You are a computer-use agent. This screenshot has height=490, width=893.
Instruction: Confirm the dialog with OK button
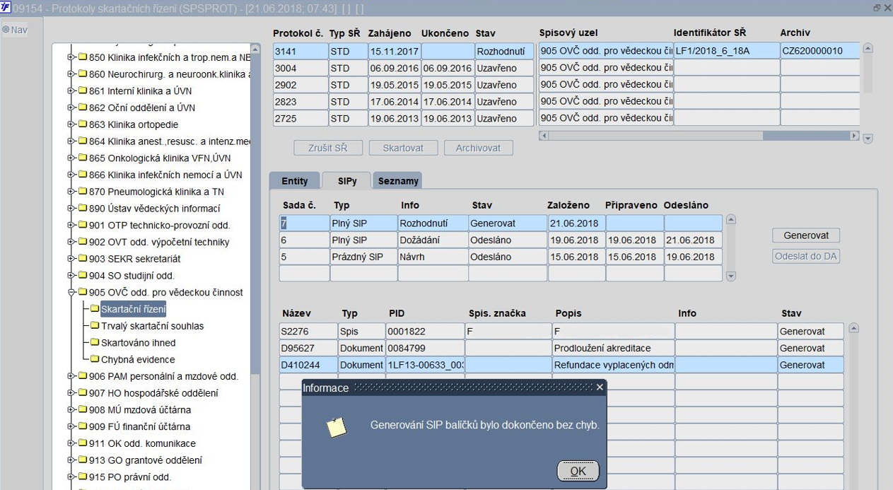coord(578,471)
